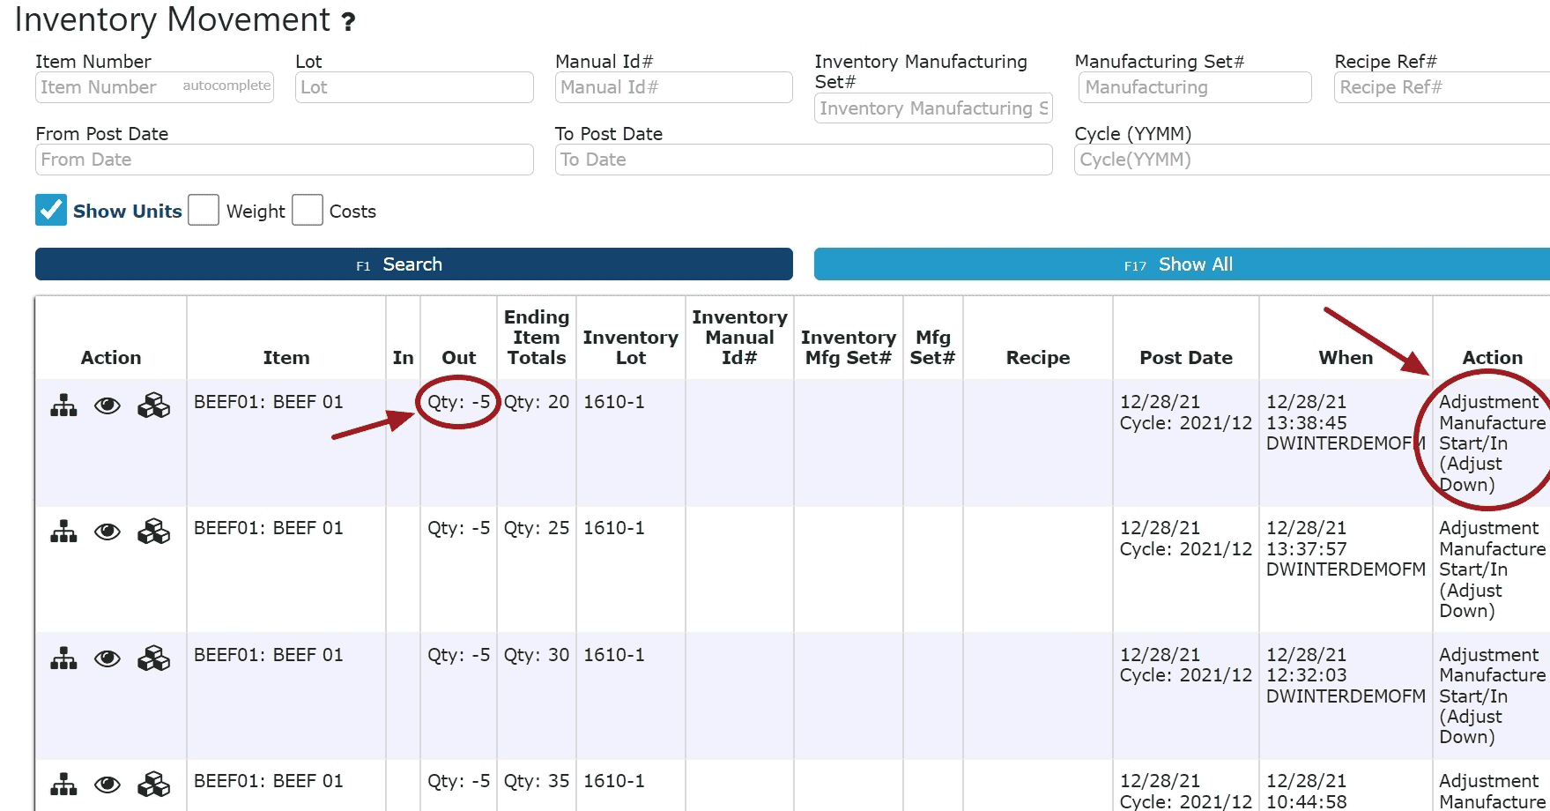Click cubes icon for Qty: 30 row
Viewport: 1550px width, 811px height.
[154, 658]
